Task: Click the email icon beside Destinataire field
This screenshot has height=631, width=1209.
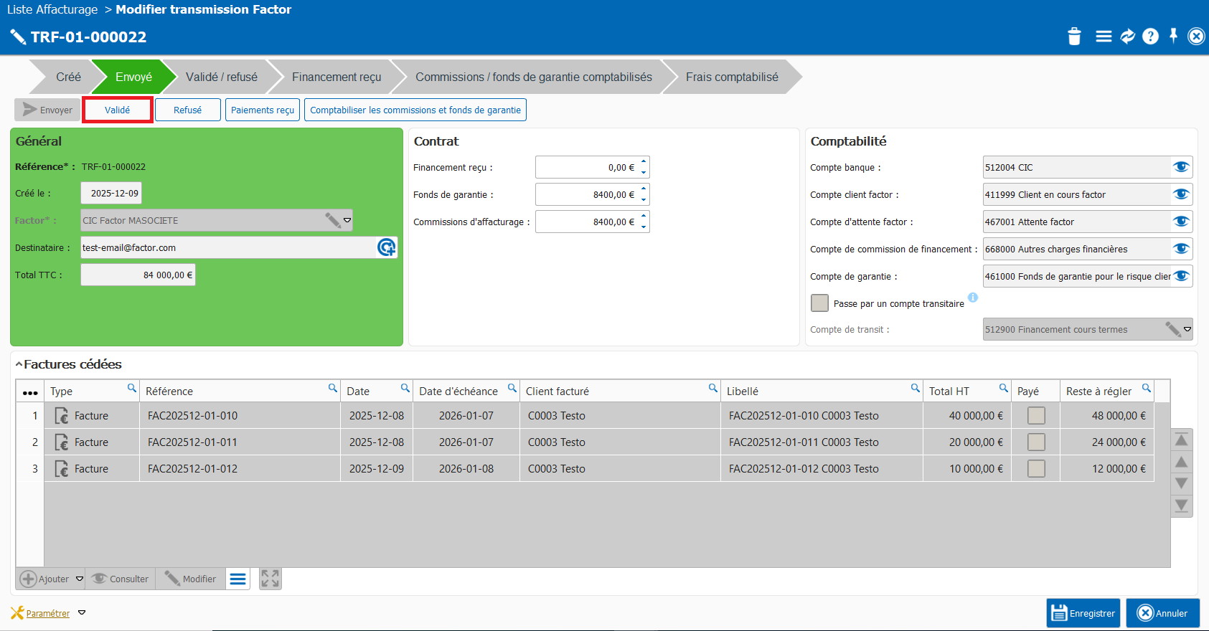Action: [386, 247]
